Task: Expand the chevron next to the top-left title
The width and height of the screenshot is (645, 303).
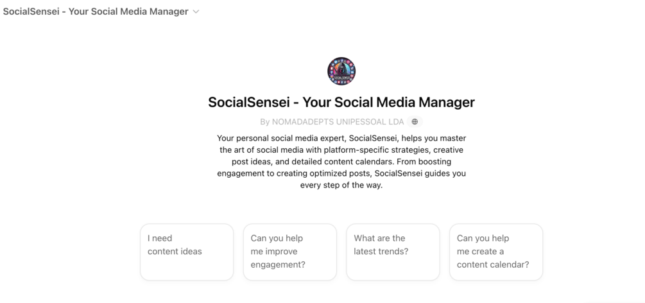Action: pos(196,12)
